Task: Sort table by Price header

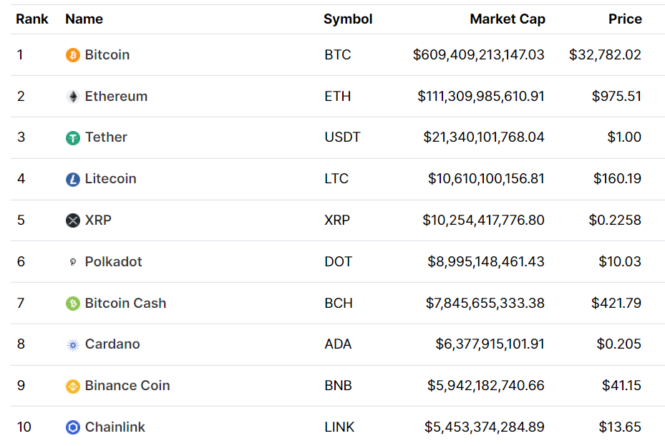Action: pos(624,19)
